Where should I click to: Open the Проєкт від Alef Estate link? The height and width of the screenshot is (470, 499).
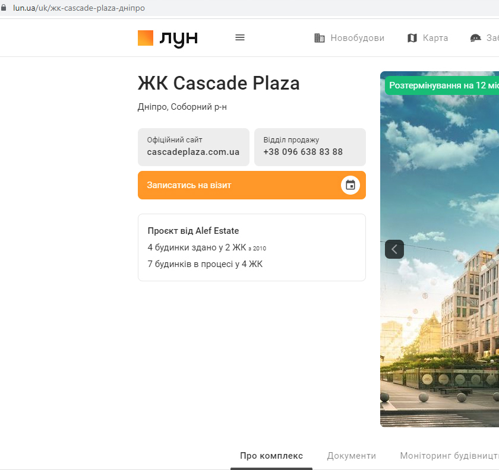[193, 231]
